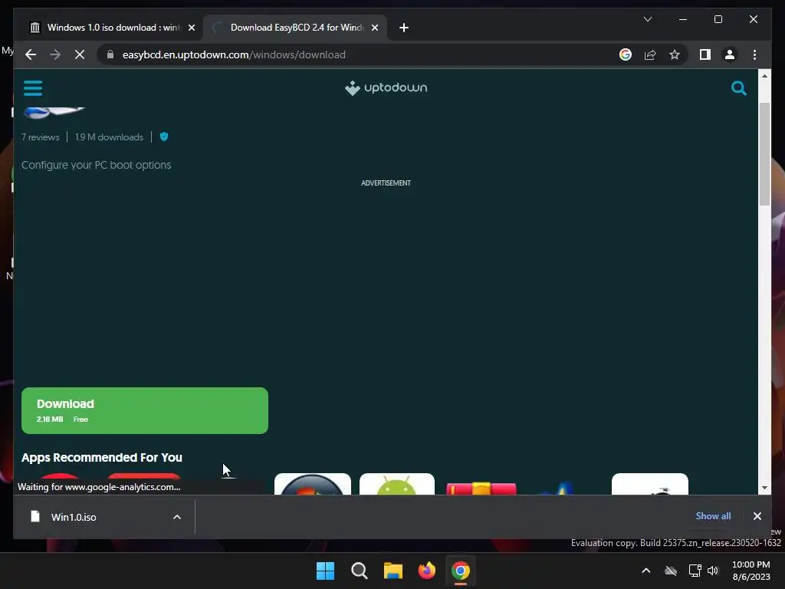
Task: Click the page vertical scrollbar thumb
Action: pyautogui.click(x=764, y=153)
